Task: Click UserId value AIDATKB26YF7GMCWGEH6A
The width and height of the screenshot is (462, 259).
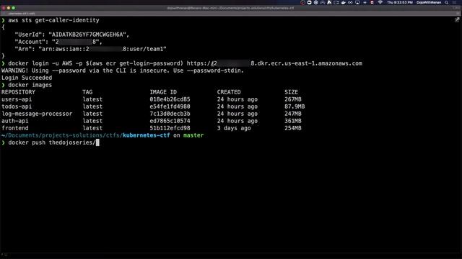Action: click(87, 35)
